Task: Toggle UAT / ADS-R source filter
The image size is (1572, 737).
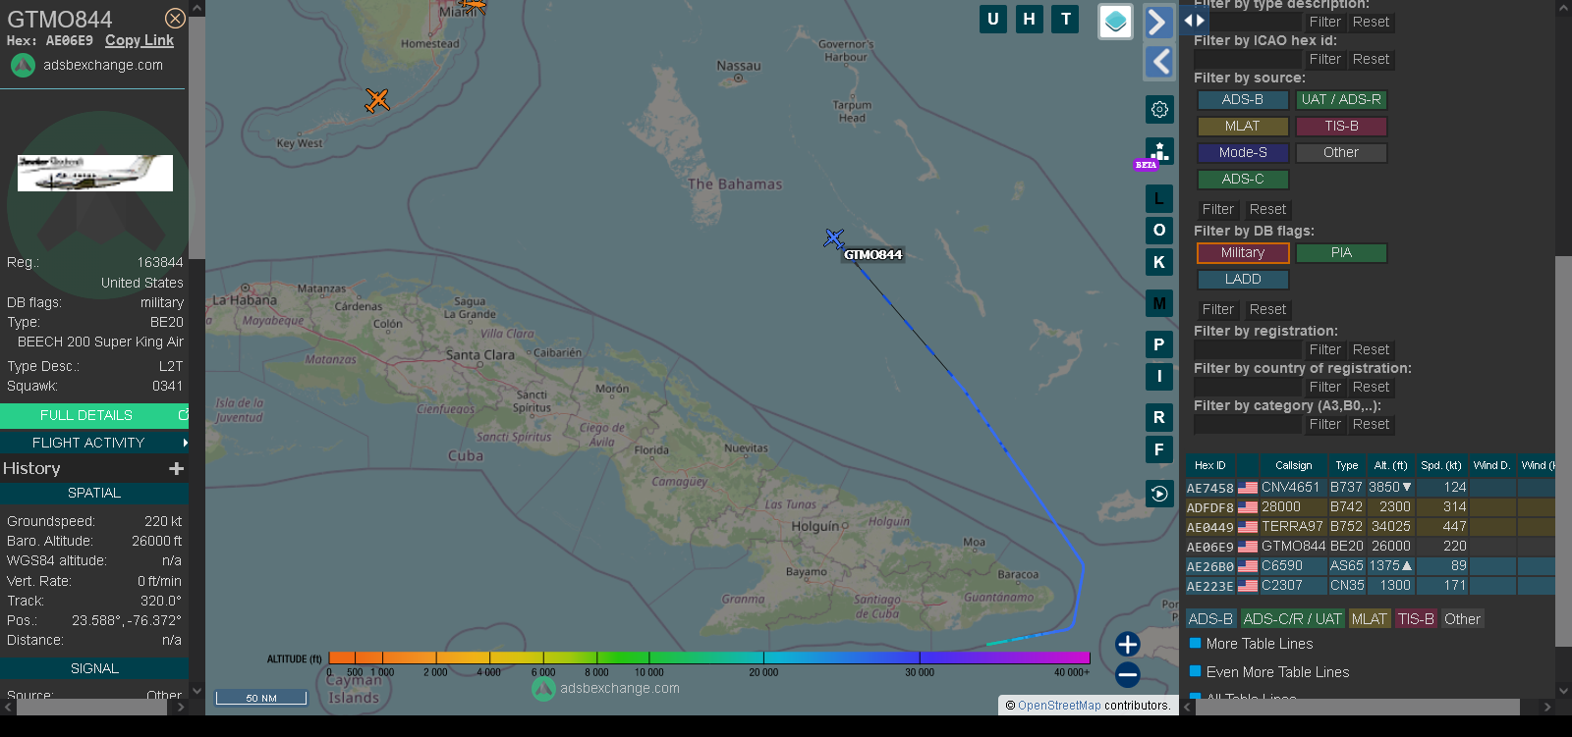Action: [x=1341, y=100]
